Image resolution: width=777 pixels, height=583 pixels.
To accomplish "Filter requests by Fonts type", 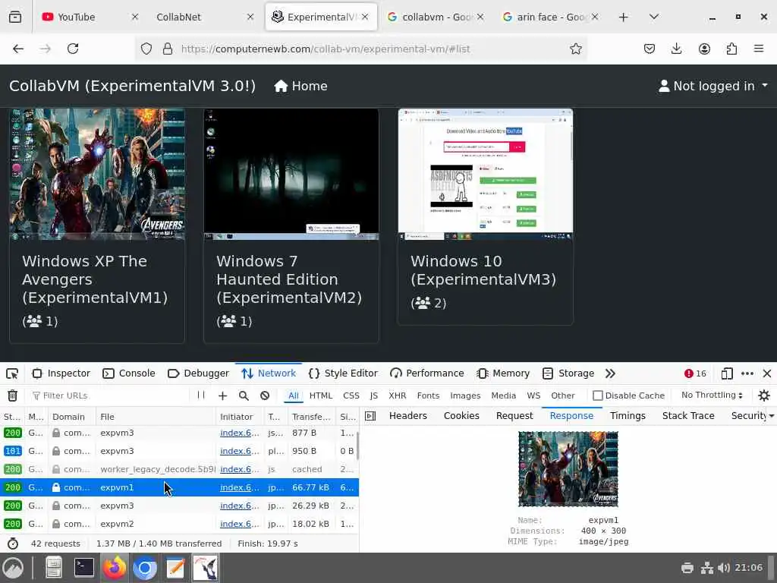I will (428, 395).
